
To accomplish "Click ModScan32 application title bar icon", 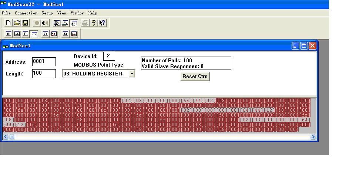I will tap(3, 3).
